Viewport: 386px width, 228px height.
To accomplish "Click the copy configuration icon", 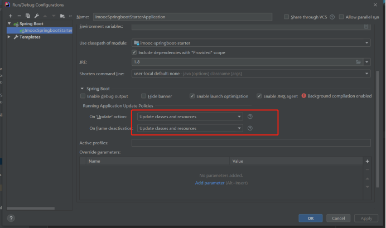I will click(x=27, y=17).
